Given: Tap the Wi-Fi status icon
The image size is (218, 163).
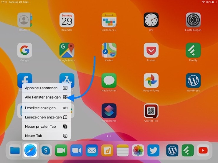Looking at the screenshot, I should click(x=204, y=2).
